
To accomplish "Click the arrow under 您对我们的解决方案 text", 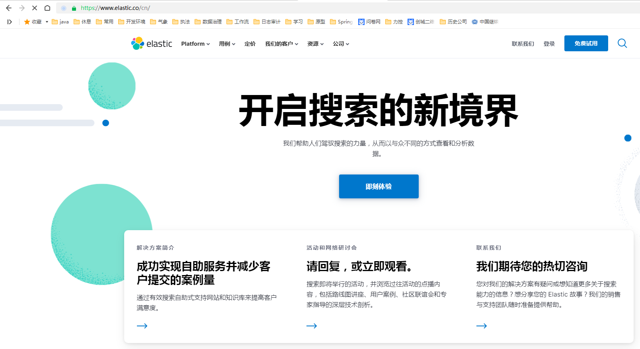I will [482, 326].
